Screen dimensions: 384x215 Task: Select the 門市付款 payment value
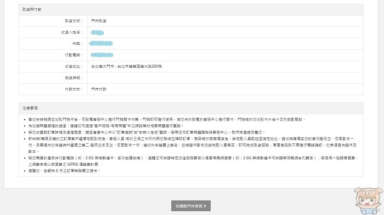click(99, 89)
